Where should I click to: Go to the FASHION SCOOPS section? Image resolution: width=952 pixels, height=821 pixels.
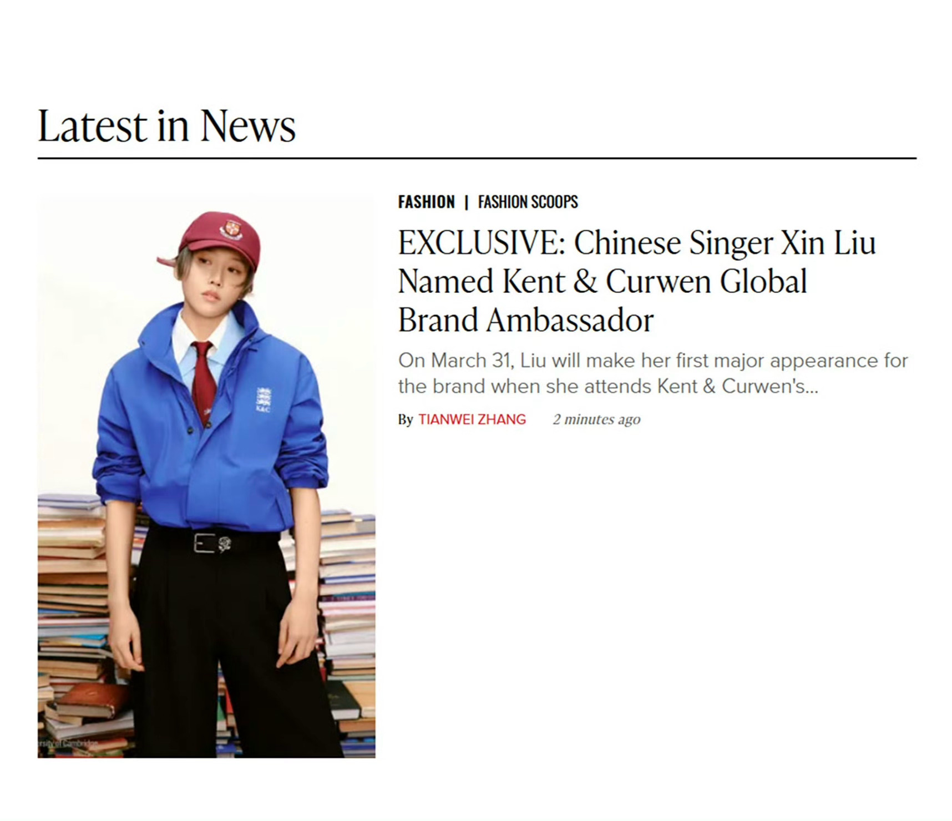click(x=528, y=202)
